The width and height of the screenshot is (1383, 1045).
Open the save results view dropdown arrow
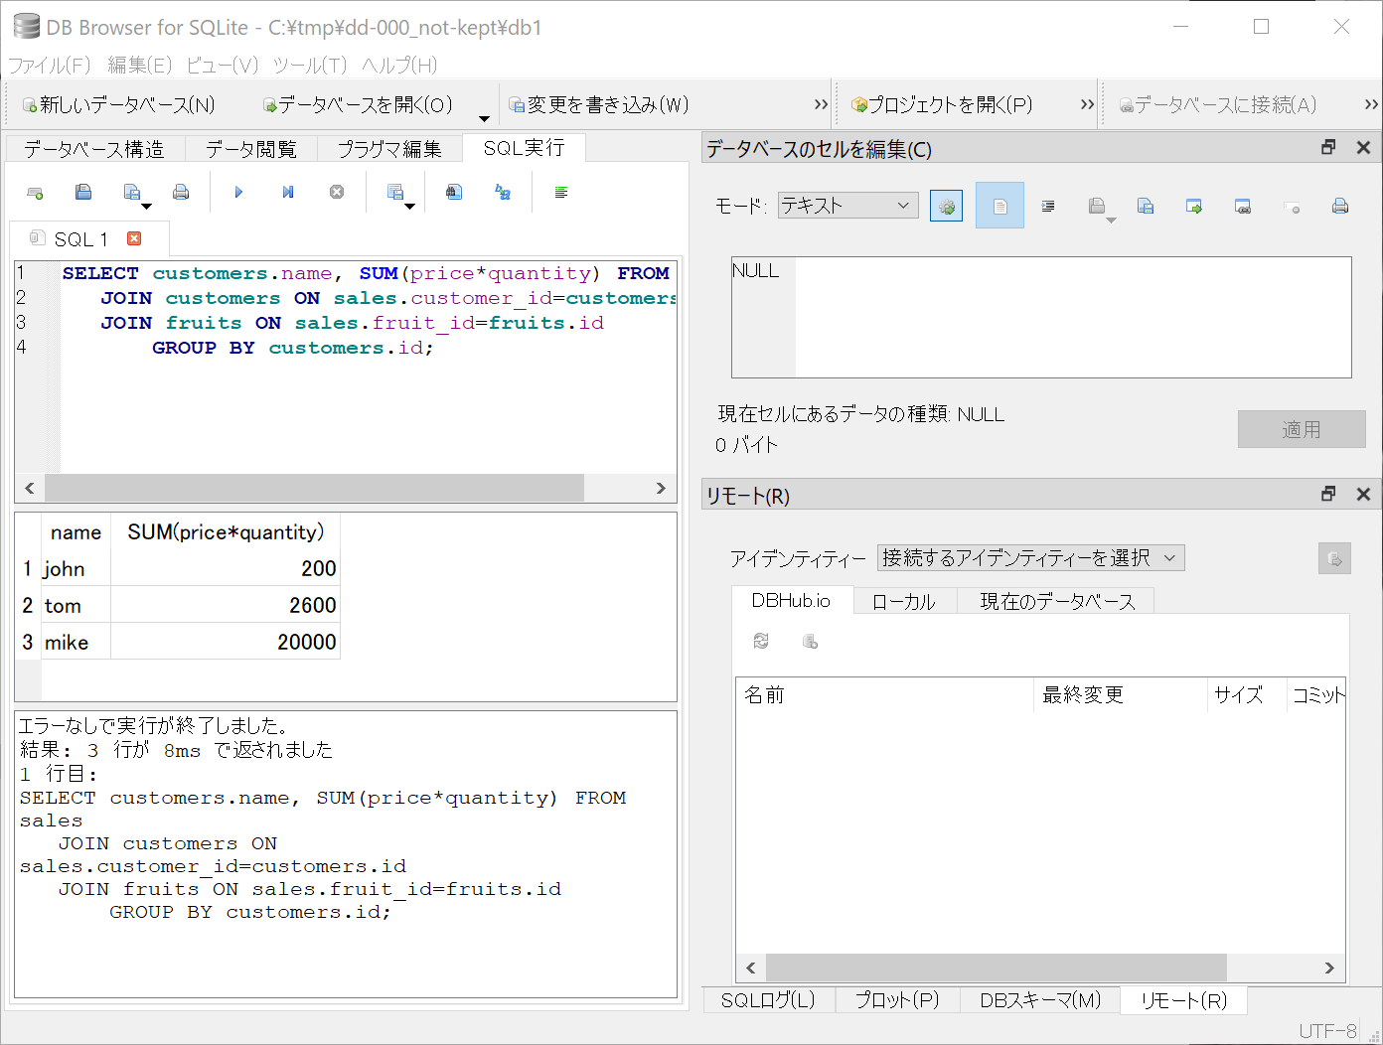[x=409, y=206]
